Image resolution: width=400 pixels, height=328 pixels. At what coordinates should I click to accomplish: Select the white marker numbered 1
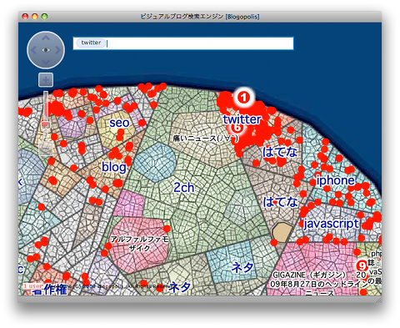tap(243, 98)
